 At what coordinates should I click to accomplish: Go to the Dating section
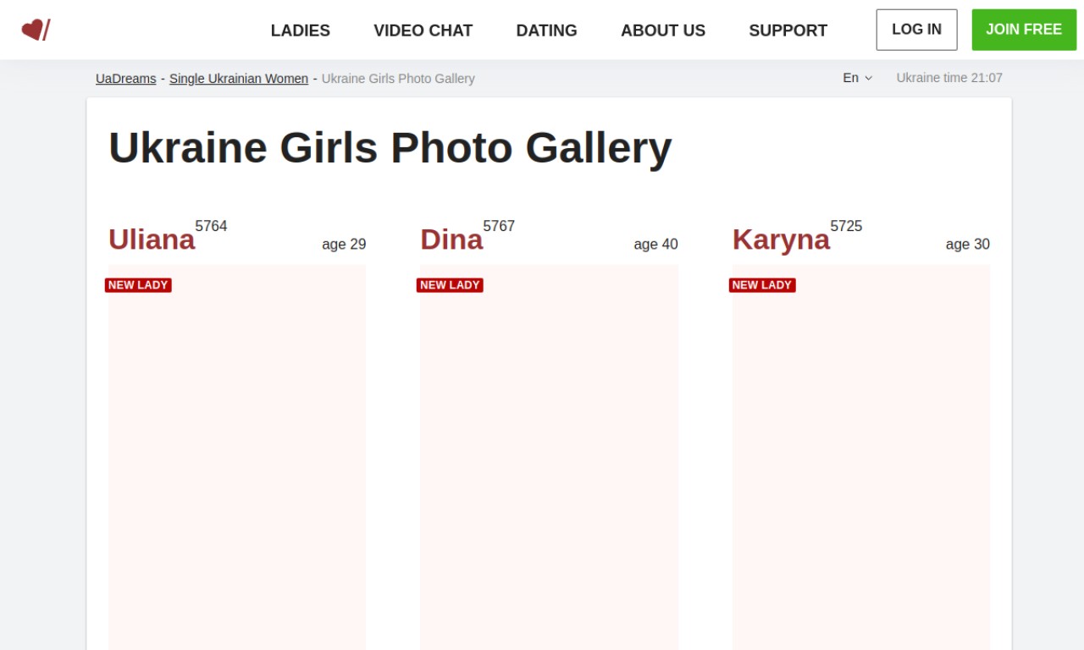click(x=546, y=30)
